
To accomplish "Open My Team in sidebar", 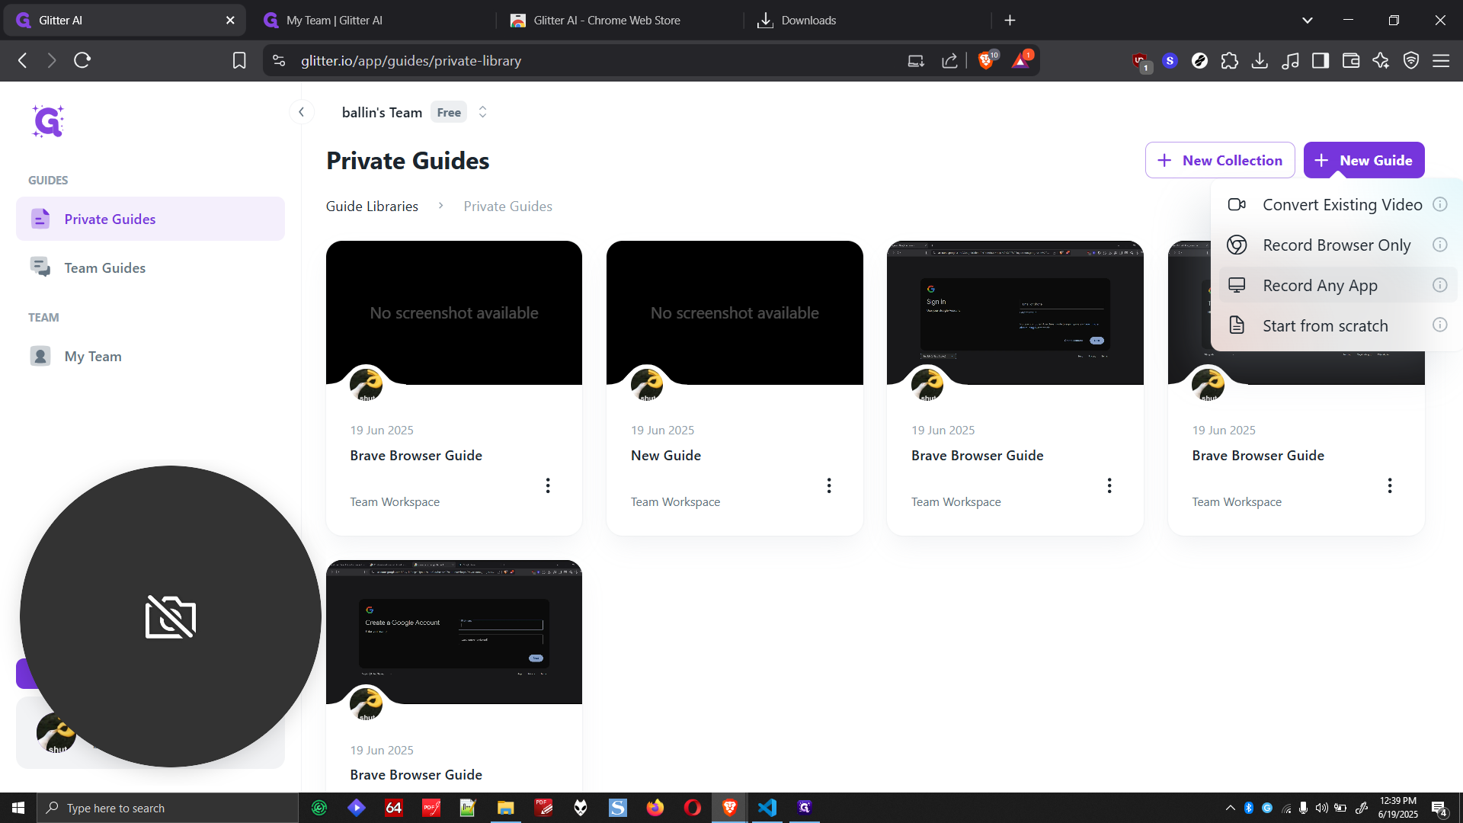I will (150, 356).
